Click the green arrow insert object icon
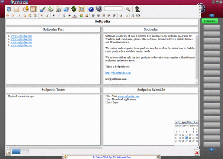The height and width of the screenshot is (159, 223). 81,16
